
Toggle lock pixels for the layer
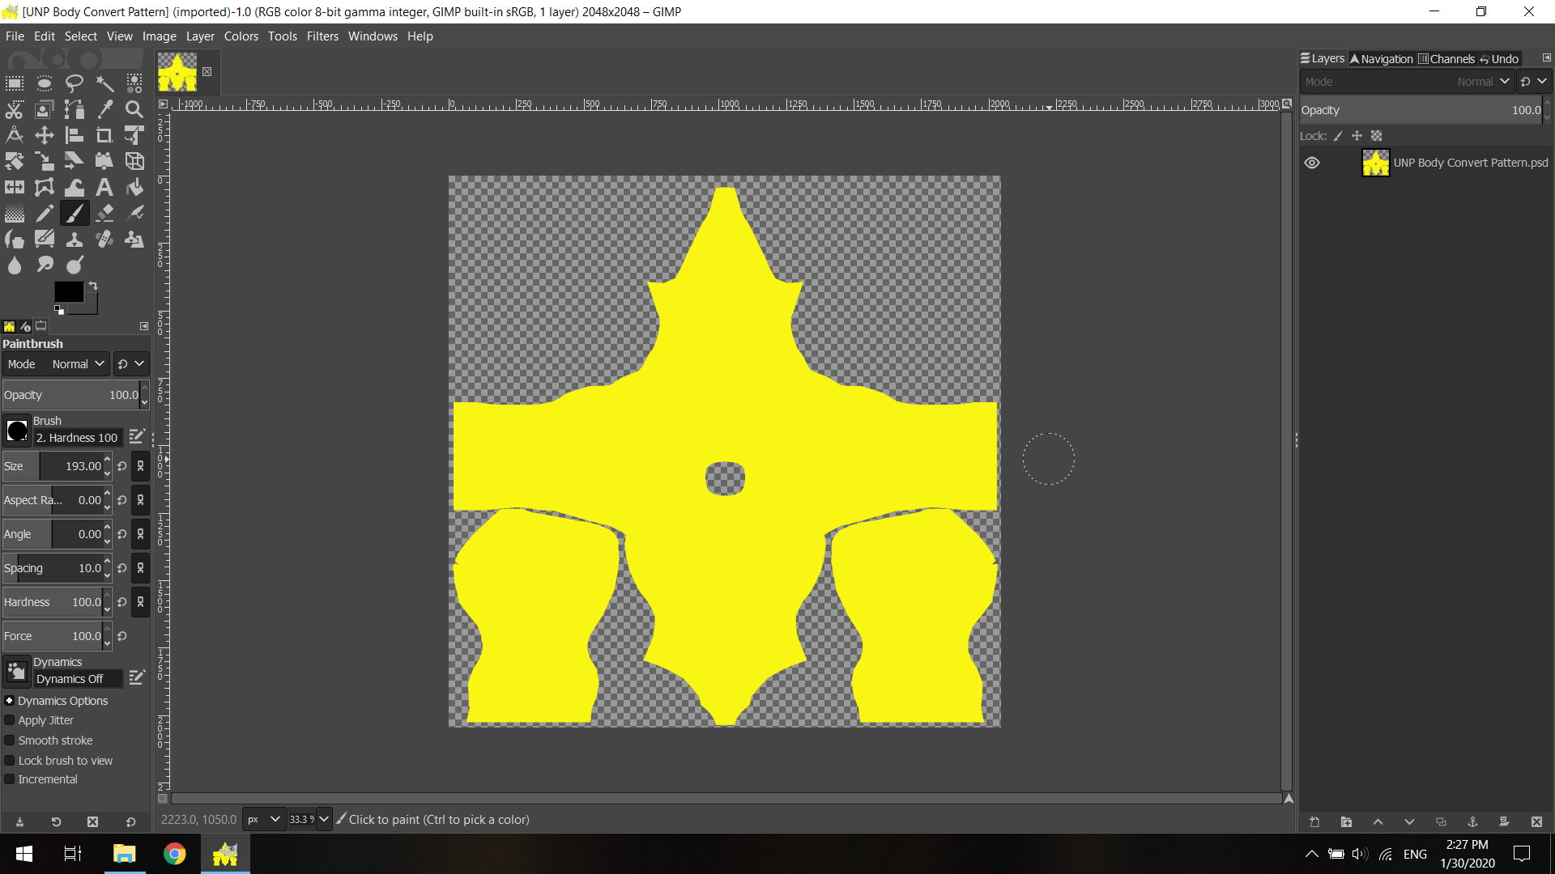pos(1338,136)
